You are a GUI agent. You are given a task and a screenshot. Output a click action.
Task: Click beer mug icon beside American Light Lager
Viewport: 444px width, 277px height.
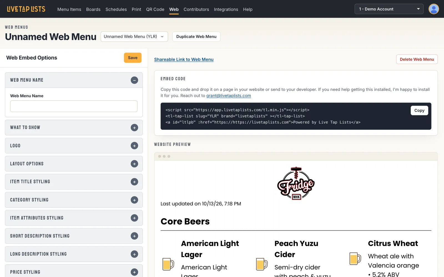[168, 264]
